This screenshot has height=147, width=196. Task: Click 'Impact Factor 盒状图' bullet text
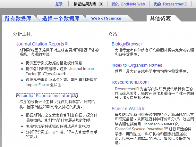43,85
